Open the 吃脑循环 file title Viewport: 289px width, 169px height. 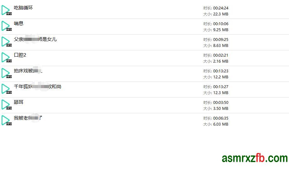click(x=23, y=8)
